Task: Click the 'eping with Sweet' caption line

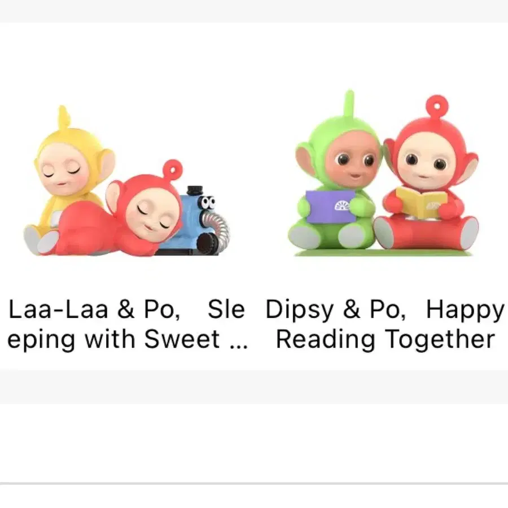Action: click(113, 339)
